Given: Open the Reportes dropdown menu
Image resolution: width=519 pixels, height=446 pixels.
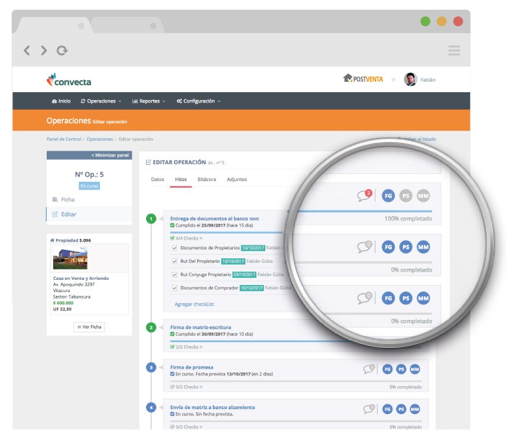Looking at the screenshot, I should coord(149,101).
